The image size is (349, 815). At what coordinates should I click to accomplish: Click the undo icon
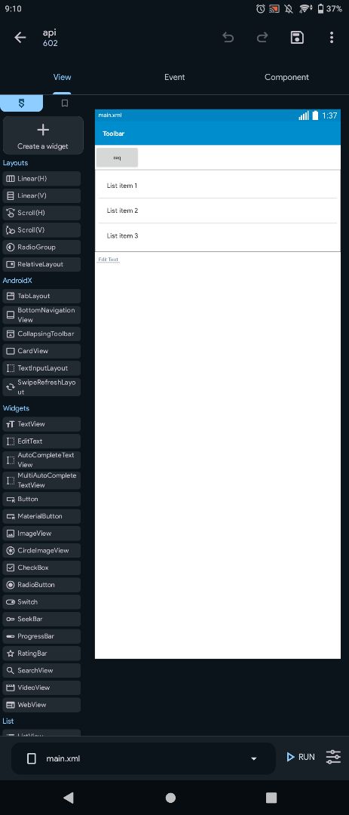(228, 38)
